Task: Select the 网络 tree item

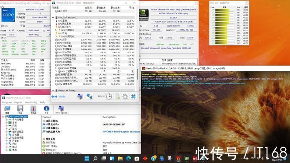Action: click(14, 144)
